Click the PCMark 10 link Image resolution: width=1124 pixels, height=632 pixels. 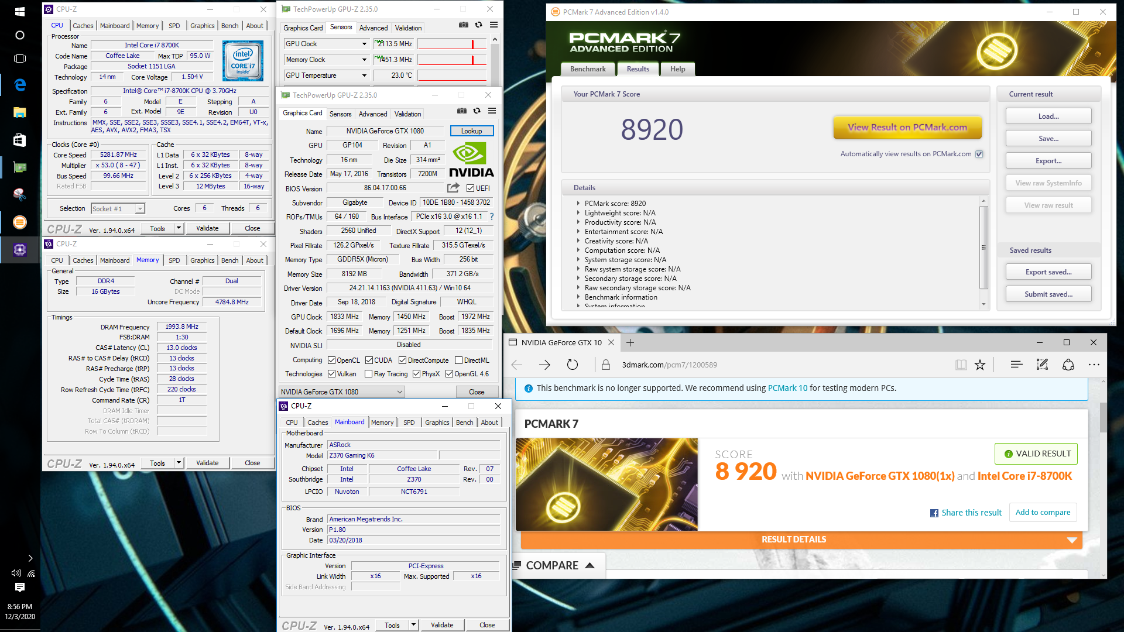(787, 388)
